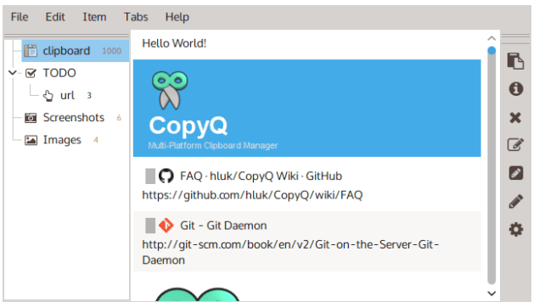
Task: Open the Tabs menu
Action: coord(136,17)
